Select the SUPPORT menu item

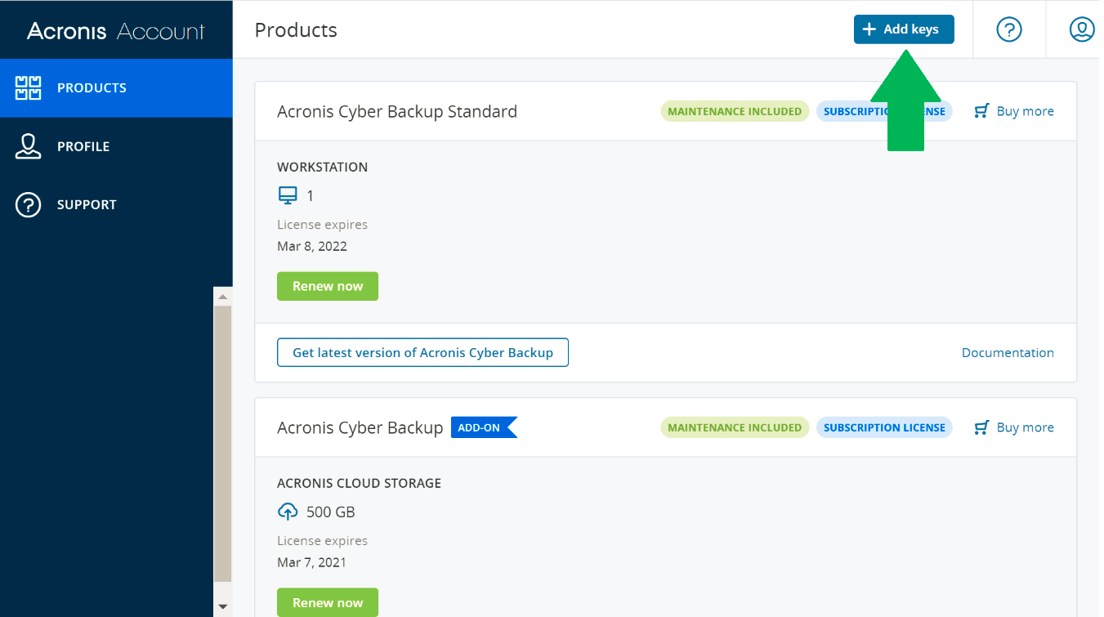(x=87, y=204)
